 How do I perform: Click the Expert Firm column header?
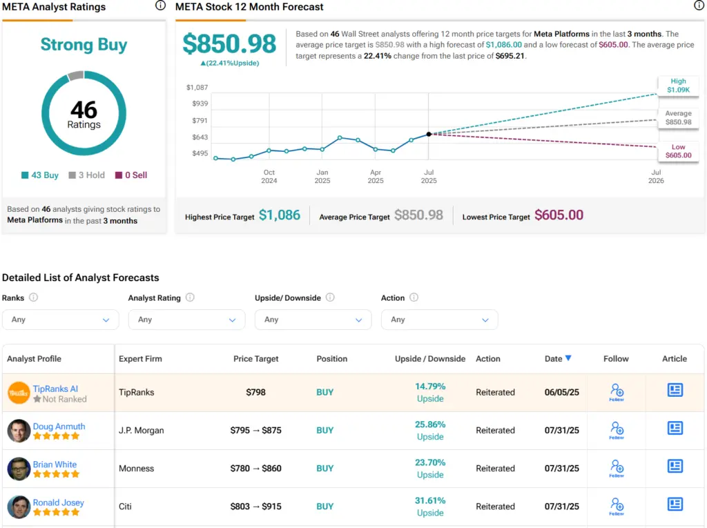[140, 359]
